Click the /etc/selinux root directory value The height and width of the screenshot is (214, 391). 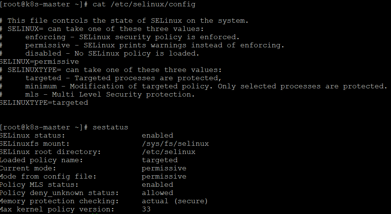pyautogui.click(x=169, y=152)
